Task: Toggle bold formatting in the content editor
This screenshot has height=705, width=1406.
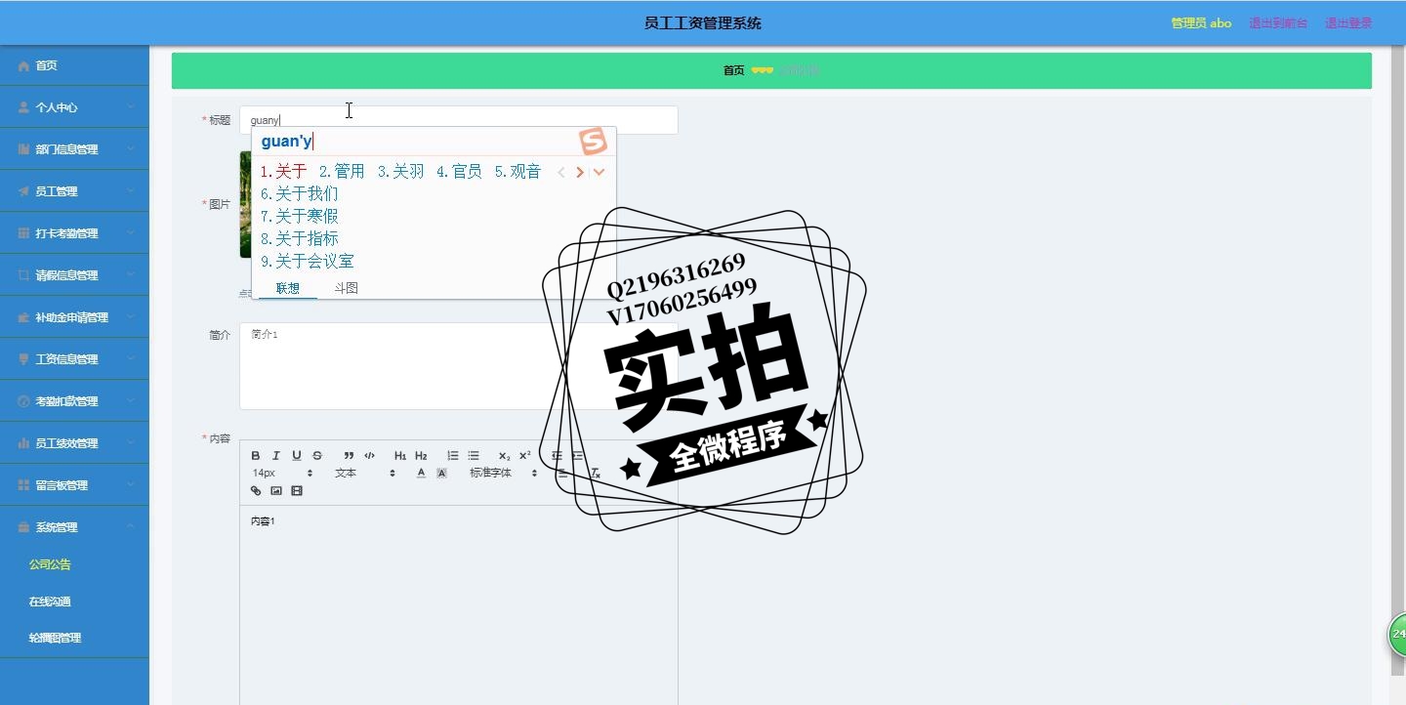Action: (x=256, y=456)
